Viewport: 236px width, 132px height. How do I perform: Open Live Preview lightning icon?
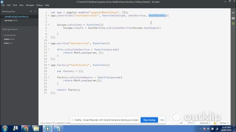click(x=233, y=13)
